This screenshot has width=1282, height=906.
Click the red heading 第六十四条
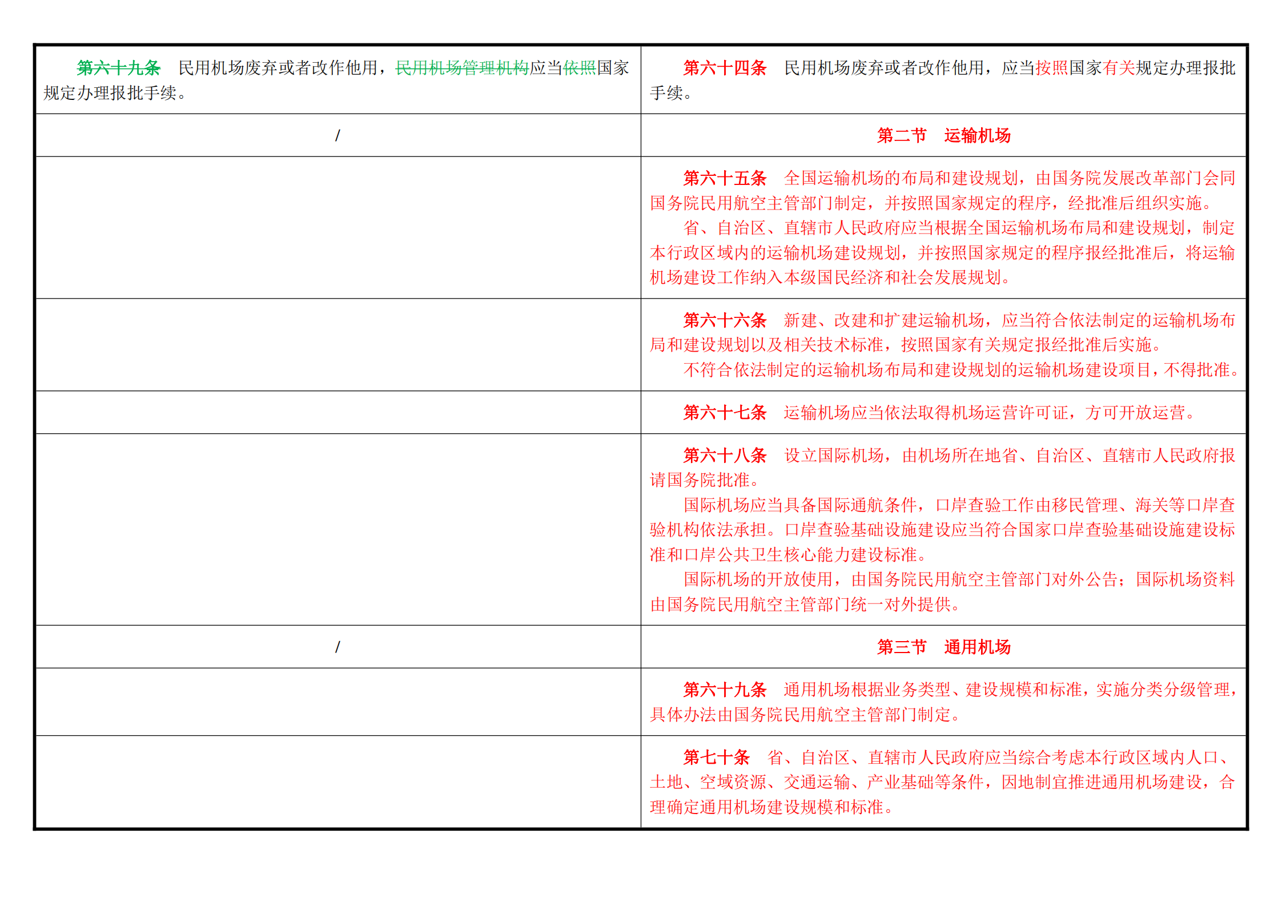[725, 68]
